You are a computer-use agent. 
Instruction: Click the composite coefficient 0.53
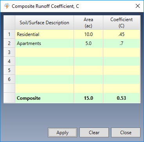(x=121, y=98)
